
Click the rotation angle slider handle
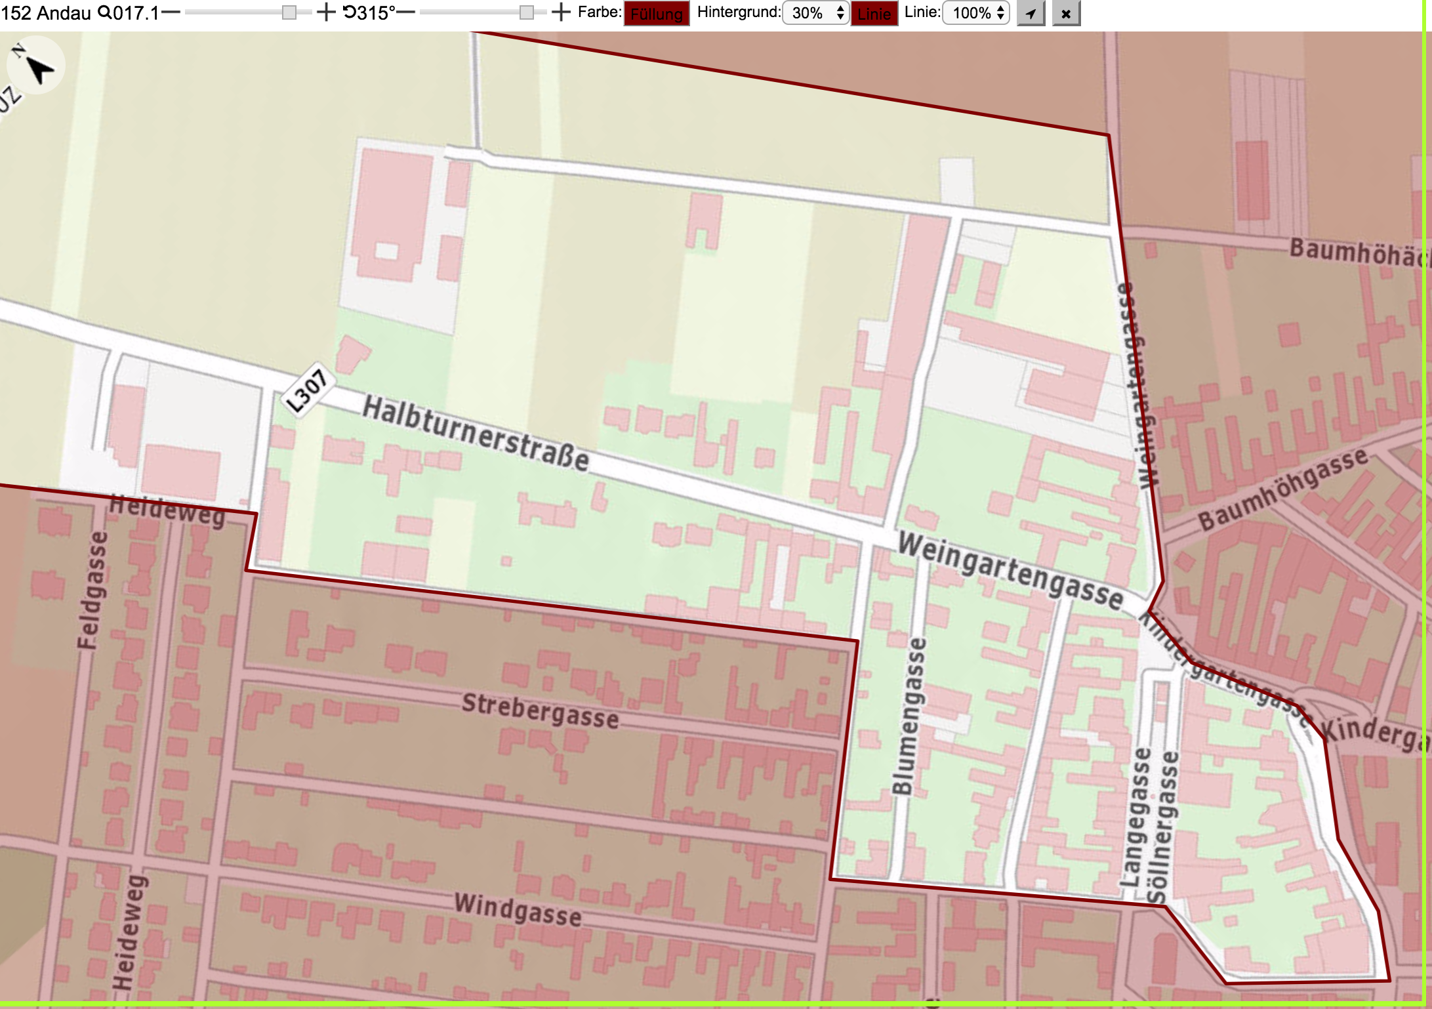point(526,12)
